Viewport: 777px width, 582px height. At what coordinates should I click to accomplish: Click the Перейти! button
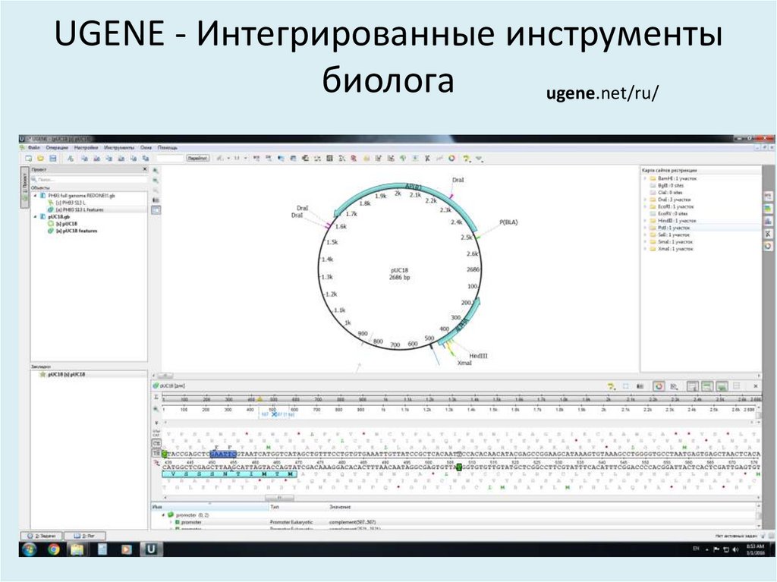[x=198, y=158]
